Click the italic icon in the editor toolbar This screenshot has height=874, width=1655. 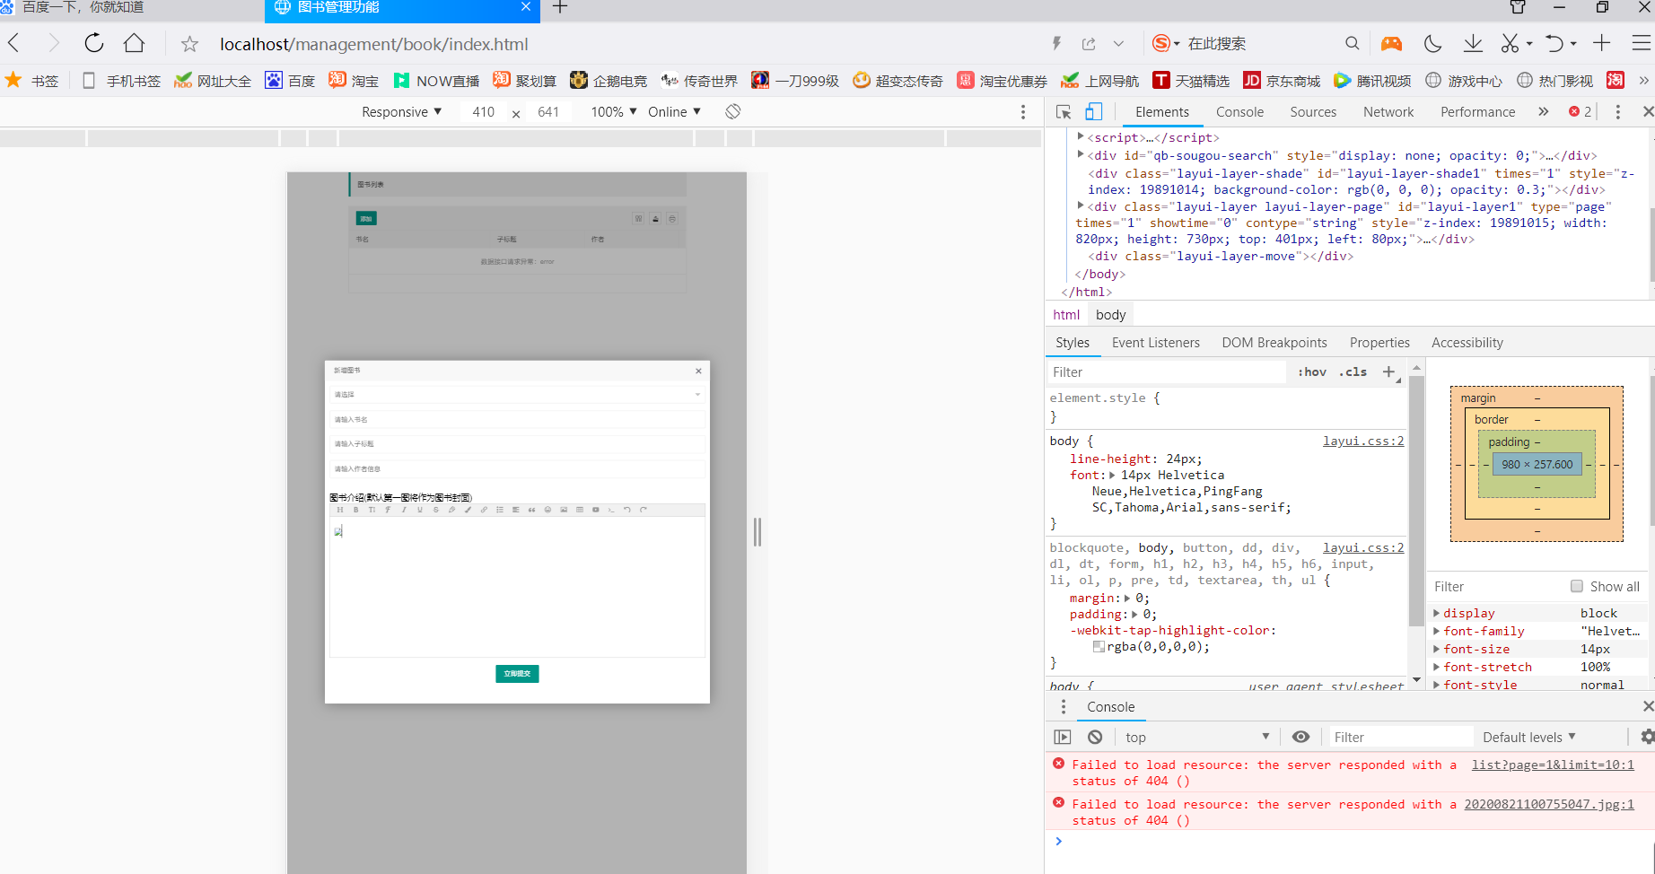pyautogui.click(x=404, y=510)
